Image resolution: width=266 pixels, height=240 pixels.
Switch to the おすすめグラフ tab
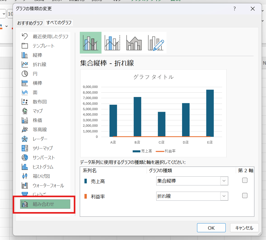coord(30,23)
